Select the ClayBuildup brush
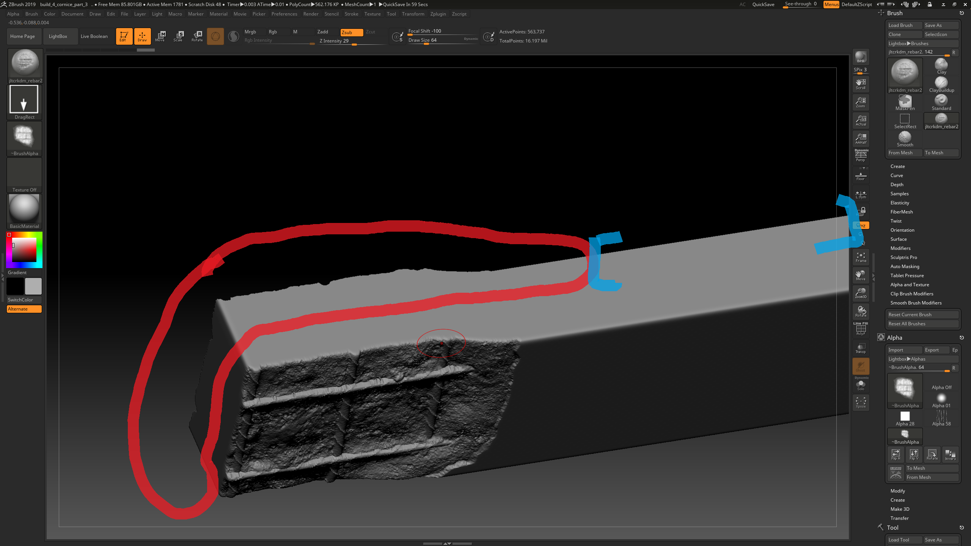971x546 pixels. [941, 84]
